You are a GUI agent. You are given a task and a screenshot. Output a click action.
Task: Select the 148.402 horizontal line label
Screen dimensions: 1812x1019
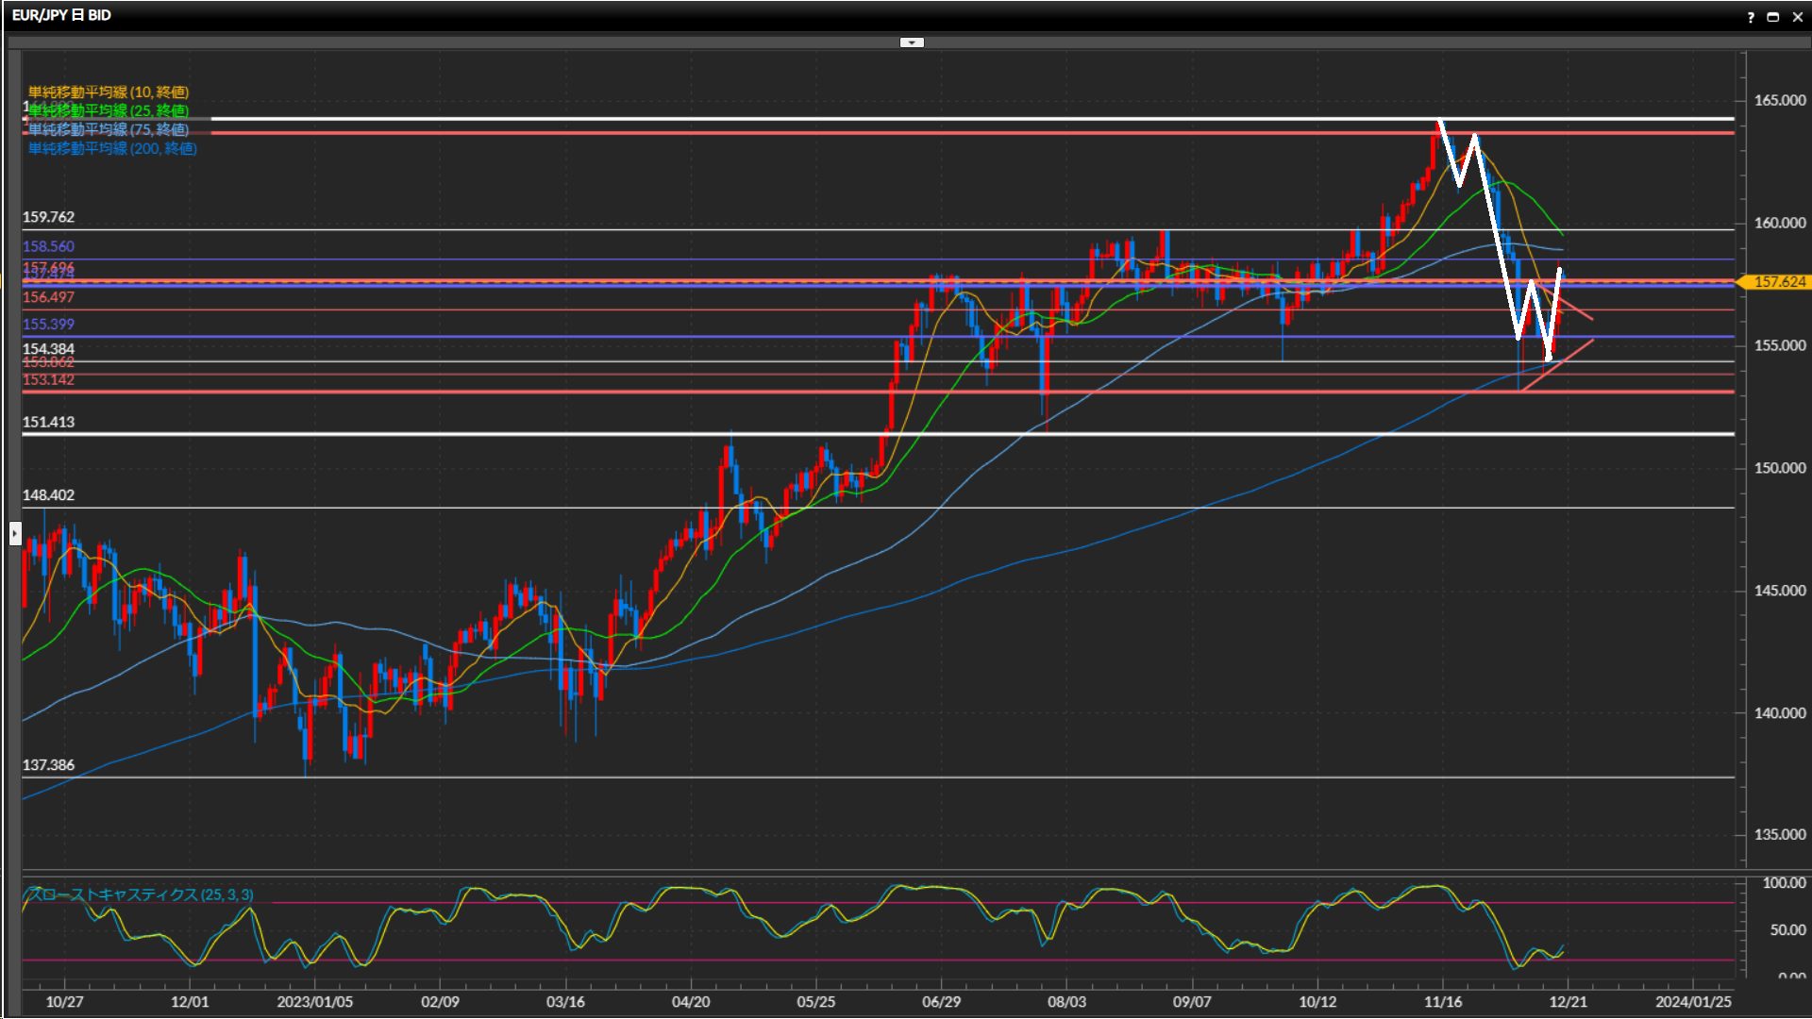48,494
